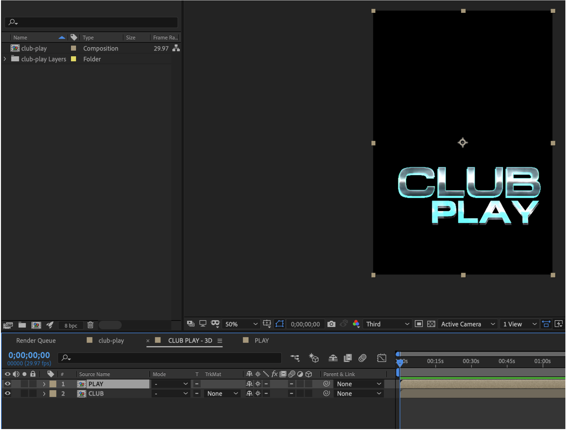Expand PLAY layer properties arrow
This screenshot has height=431, width=567.
44,384
